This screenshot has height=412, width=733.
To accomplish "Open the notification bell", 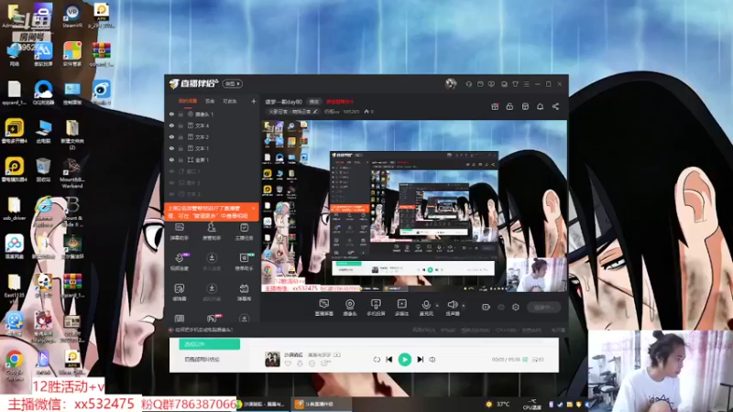I will coord(540,106).
